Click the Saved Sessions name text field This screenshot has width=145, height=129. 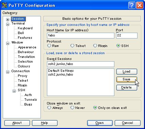click(x=81, y=64)
